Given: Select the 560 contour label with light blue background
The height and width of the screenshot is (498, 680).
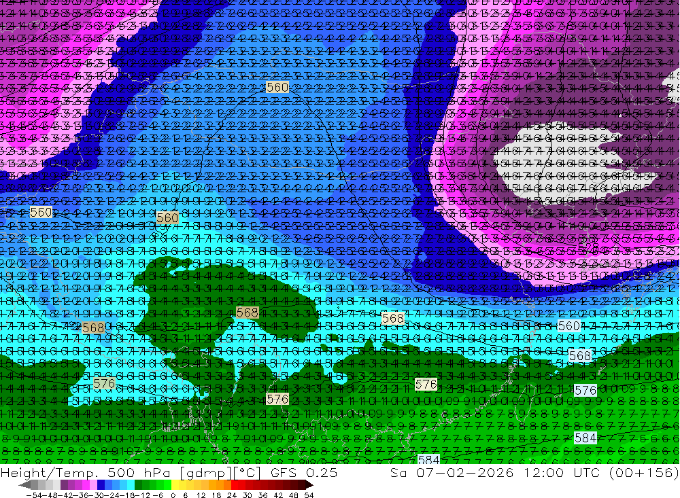Looking at the screenshot, I should pyautogui.click(x=569, y=325).
